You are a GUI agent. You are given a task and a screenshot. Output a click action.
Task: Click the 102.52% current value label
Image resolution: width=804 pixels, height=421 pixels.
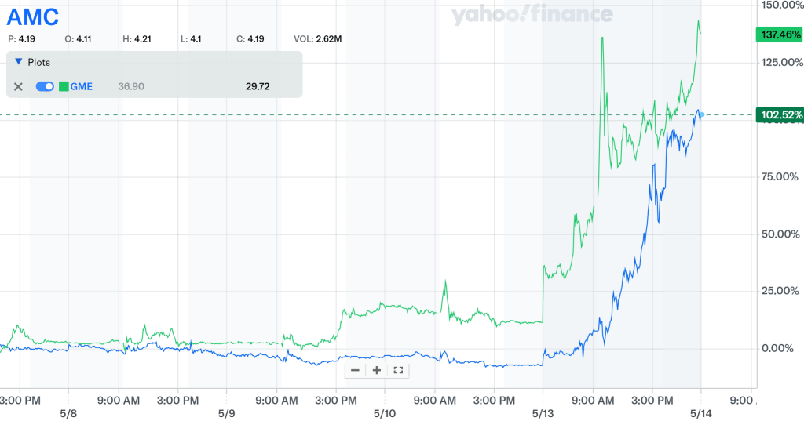pyautogui.click(x=779, y=115)
